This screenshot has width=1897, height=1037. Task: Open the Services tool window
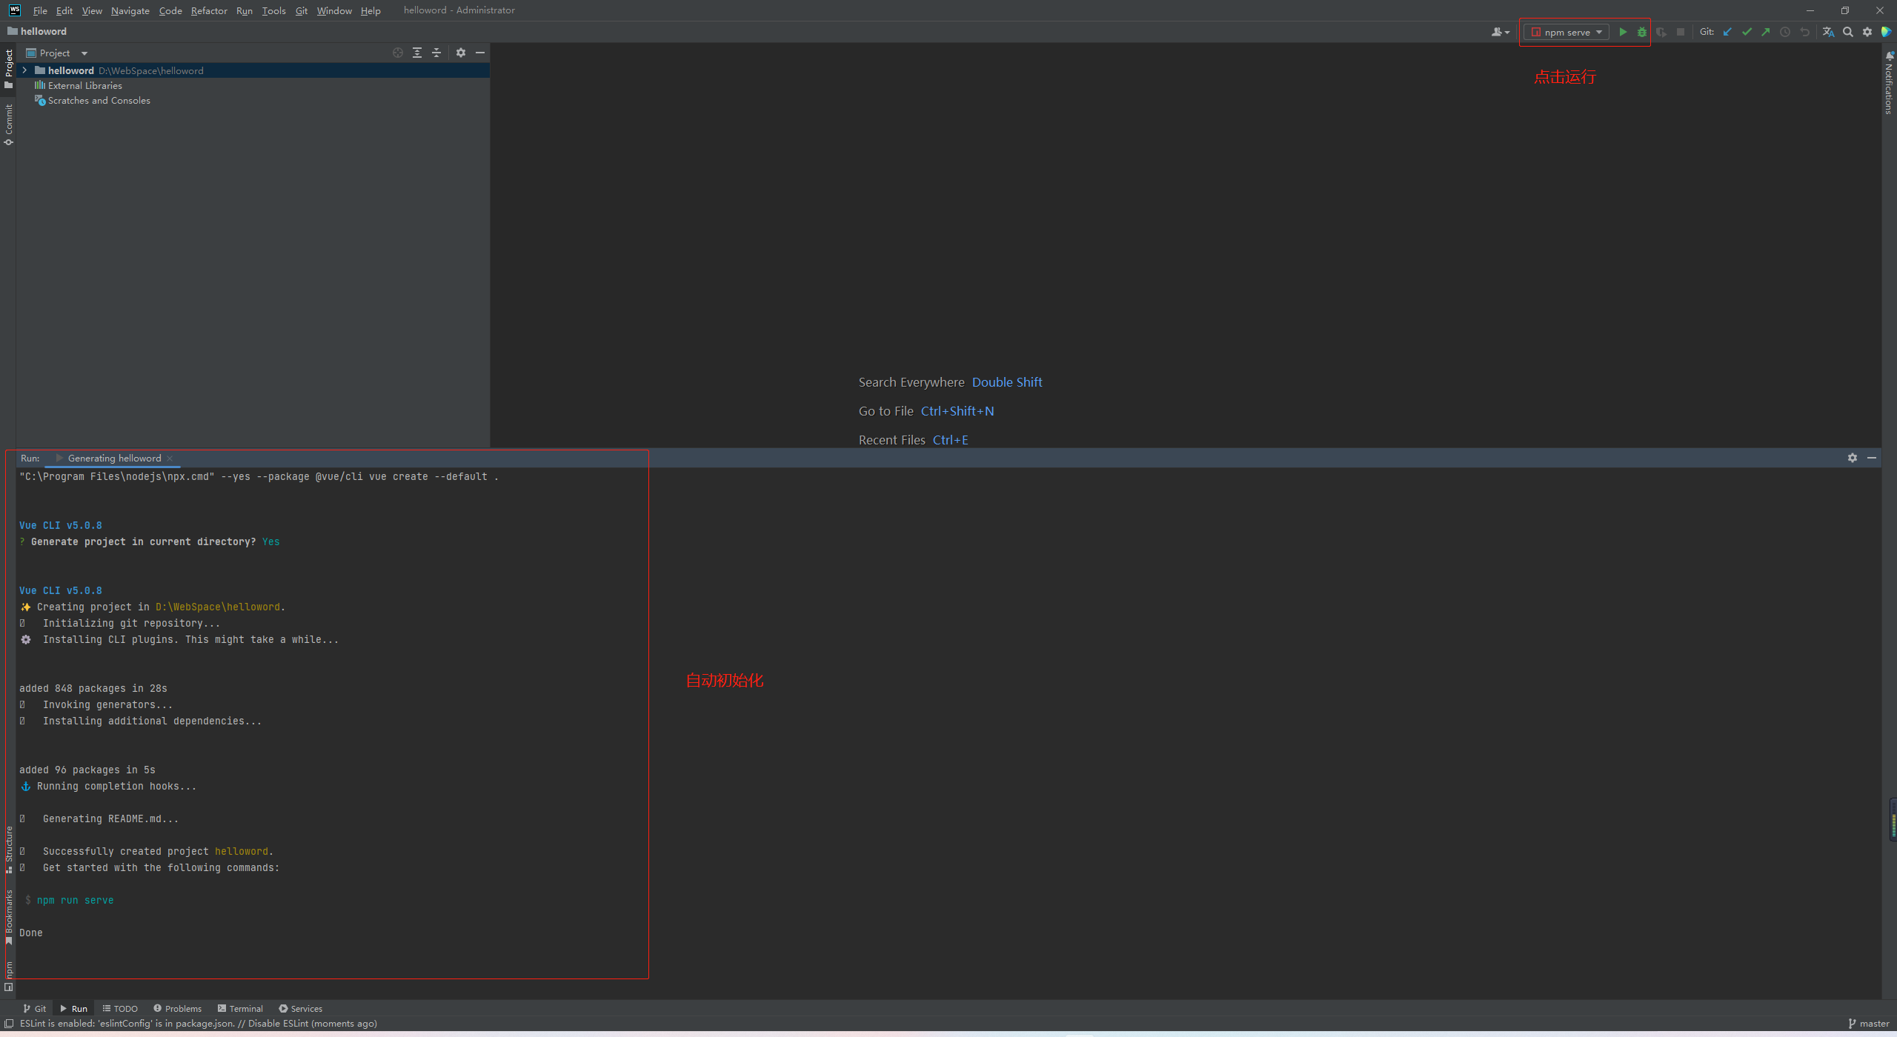coord(300,1008)
